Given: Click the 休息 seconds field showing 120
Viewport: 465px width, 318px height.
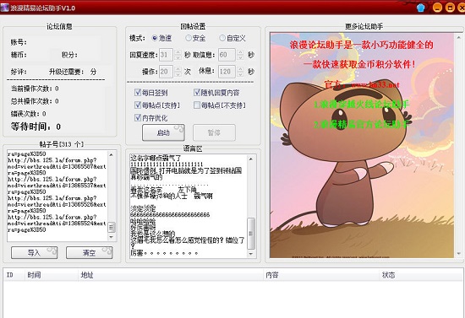Looking at the screenshot, I should coord(227,72).
